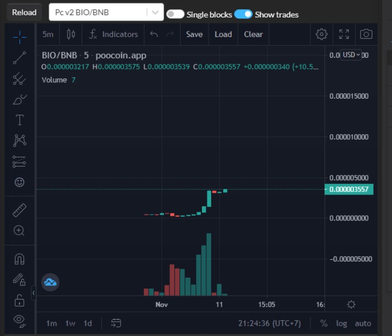Select the text annotation tool
Viewport: 392px width, 336px height.
point(20,120)
